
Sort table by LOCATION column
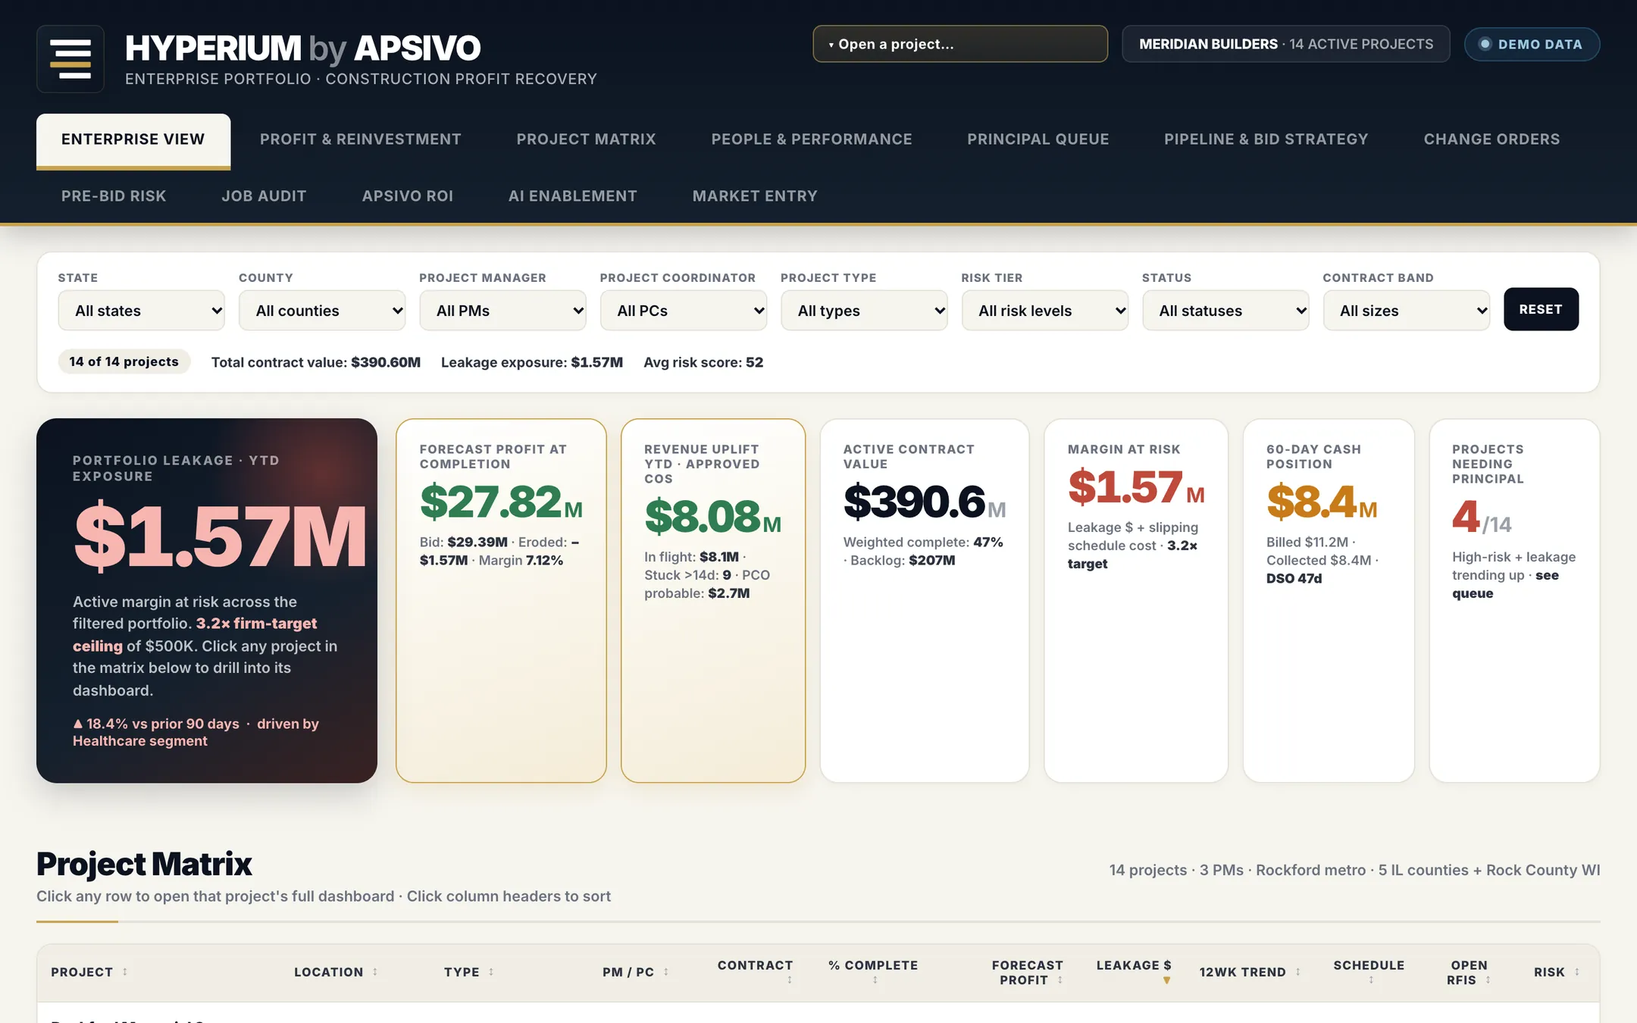tap(336, 972)
